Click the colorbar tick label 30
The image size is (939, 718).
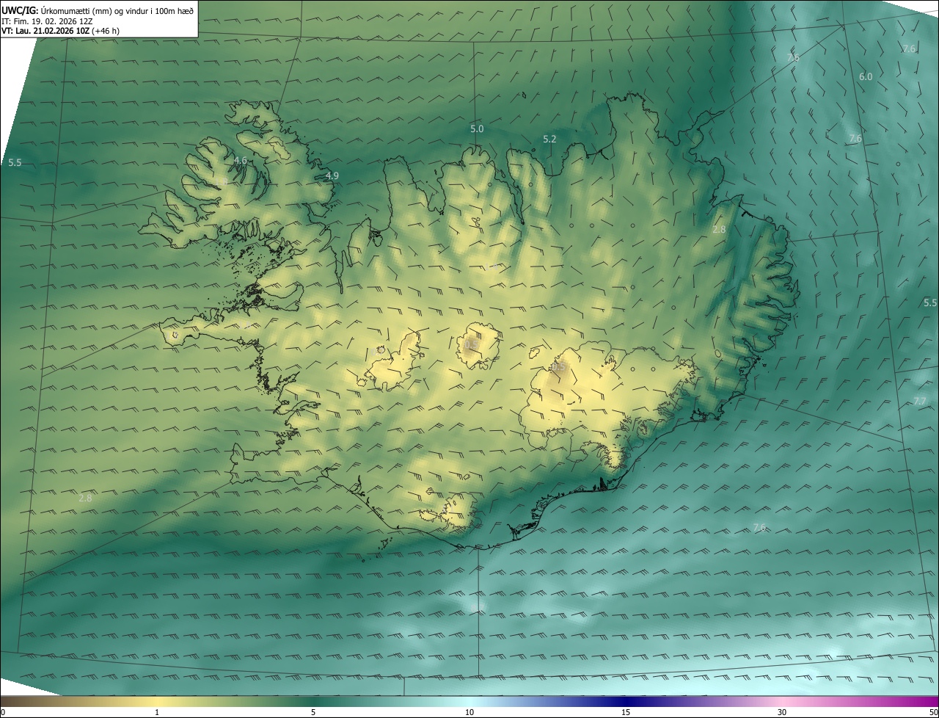click(782, 712)
